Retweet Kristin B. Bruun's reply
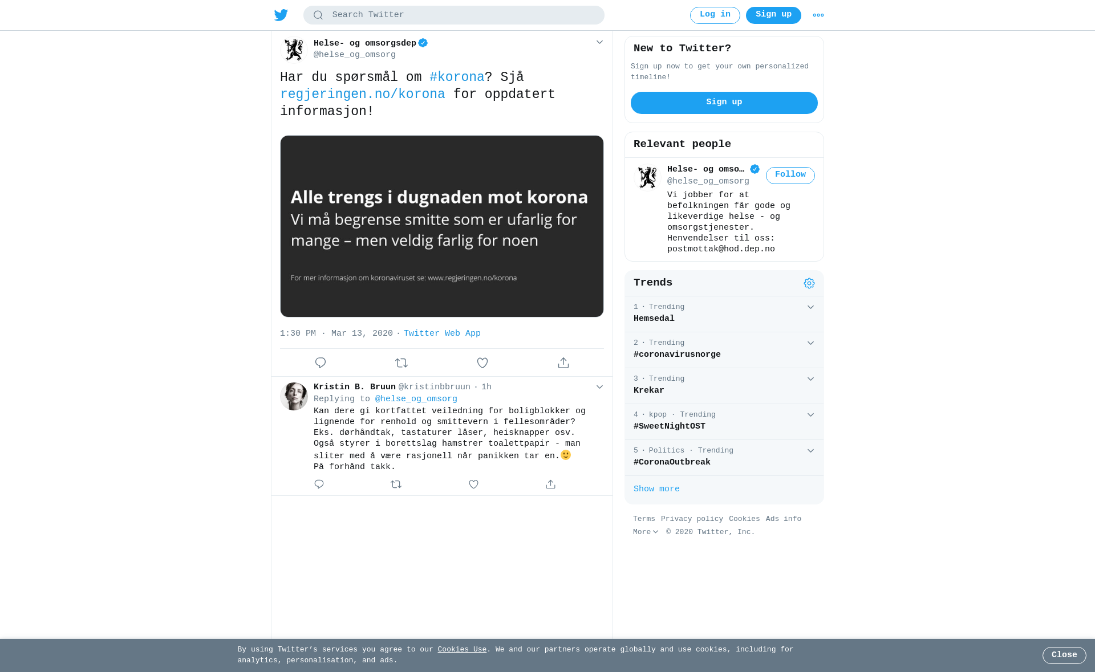 396,484
